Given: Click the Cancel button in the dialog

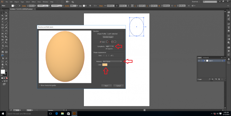Looking at the screenshot, I should click(119, 86).
